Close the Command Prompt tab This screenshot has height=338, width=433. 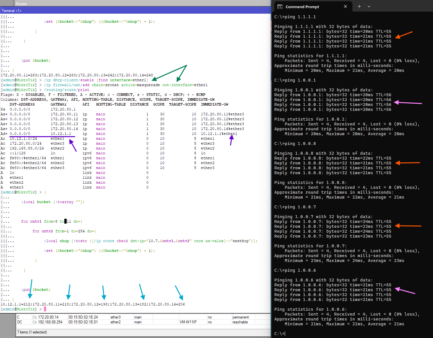click(x=345, y=6)
